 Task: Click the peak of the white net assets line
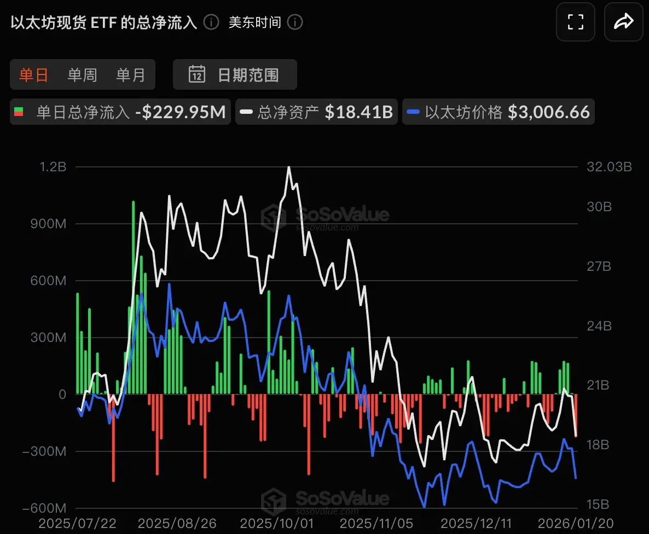[x=288, y=167]
